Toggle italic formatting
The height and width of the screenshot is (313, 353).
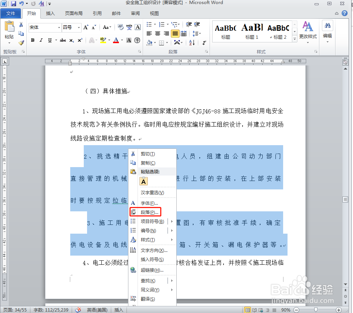click(x=41, y=40)
